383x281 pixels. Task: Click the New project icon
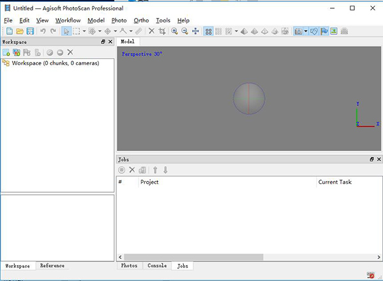[x=8, y=31]
